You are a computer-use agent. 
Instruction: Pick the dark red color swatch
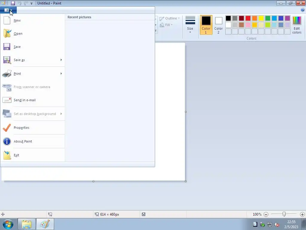(x=241, y=18)
